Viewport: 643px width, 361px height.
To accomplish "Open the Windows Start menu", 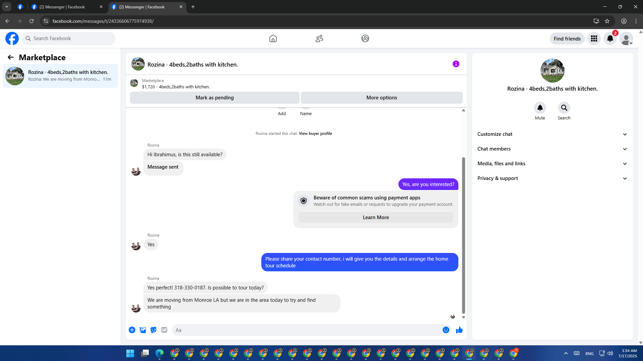I will point(130,353).
